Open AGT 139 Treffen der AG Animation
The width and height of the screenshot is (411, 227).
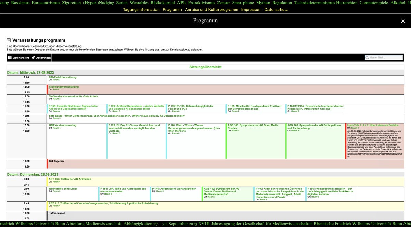(70, 179)
